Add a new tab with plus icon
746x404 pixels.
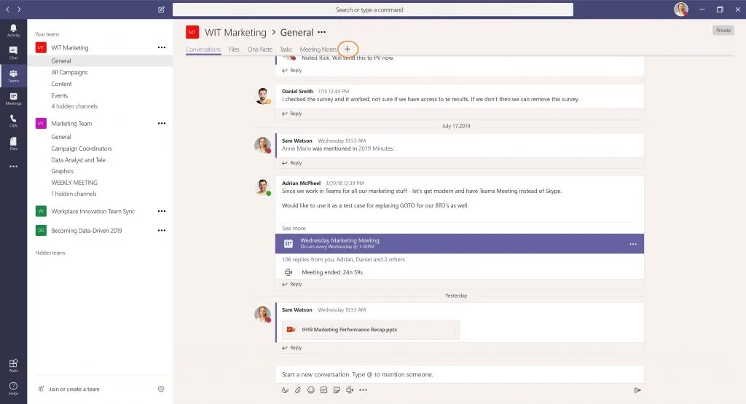point(348,49)
